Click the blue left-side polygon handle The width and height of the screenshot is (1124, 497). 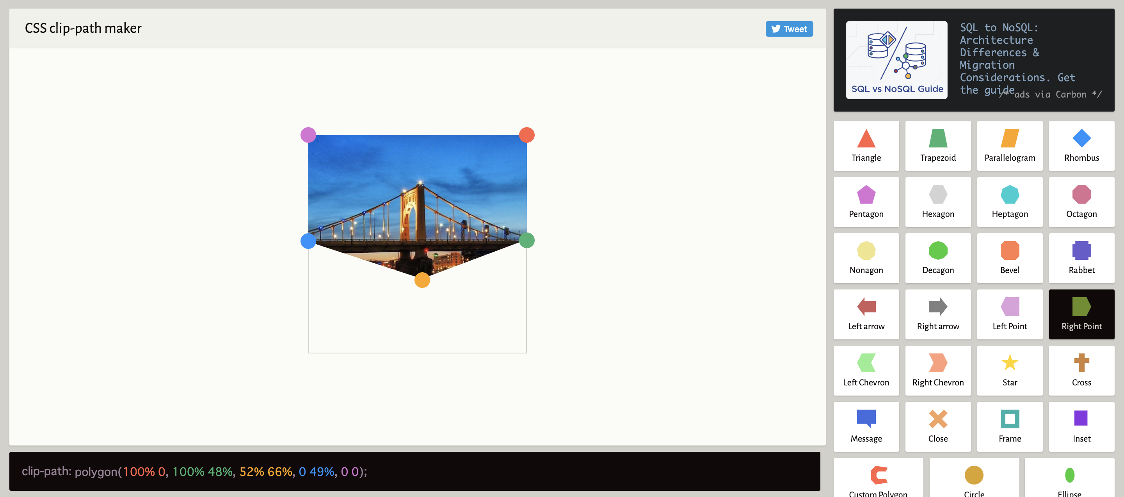coord(308,241)
